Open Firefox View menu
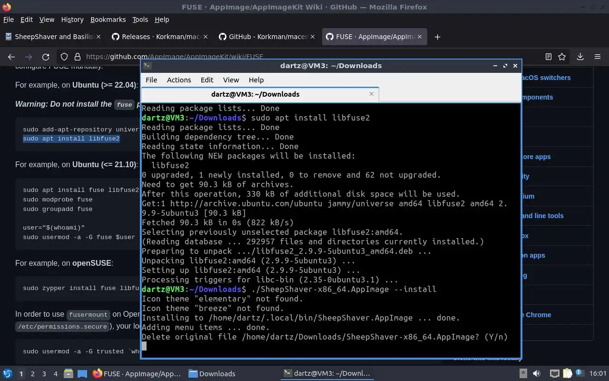The image size is (609, 381). pos(47,20)
